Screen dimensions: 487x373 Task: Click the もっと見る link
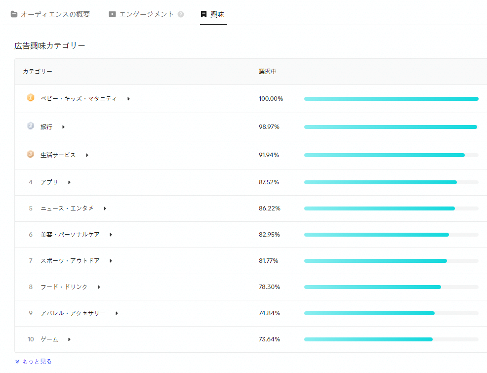[x=37, y=362]
